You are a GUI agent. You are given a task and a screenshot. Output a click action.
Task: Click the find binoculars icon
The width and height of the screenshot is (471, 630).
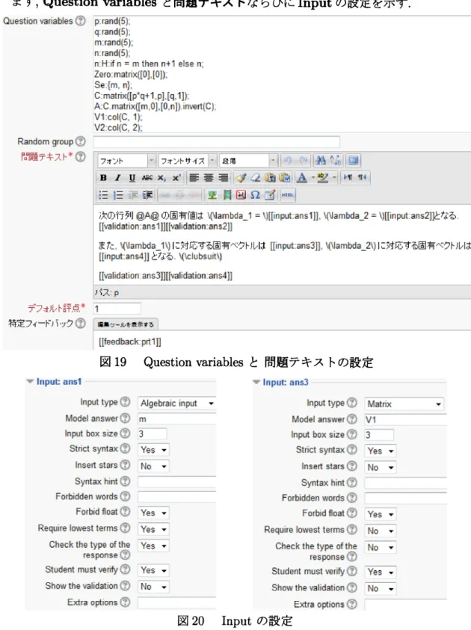(x=320, y=161)
